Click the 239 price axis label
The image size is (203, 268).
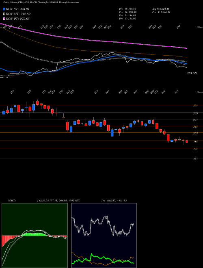pyautogui.click(x=195, y=113)
